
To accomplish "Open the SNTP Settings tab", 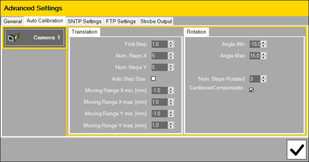I will point(84,21).
